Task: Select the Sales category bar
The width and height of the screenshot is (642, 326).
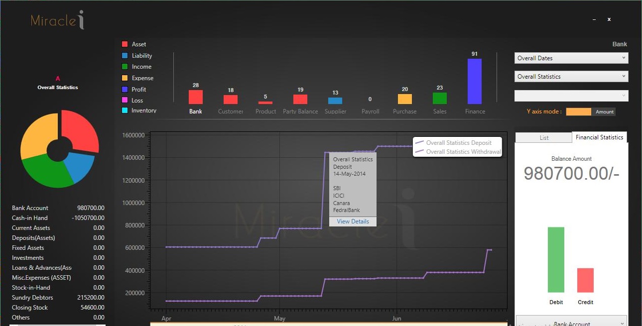Action: click(x=440, y=98)
